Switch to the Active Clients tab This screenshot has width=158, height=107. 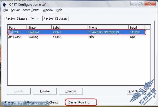coord(55,19)
